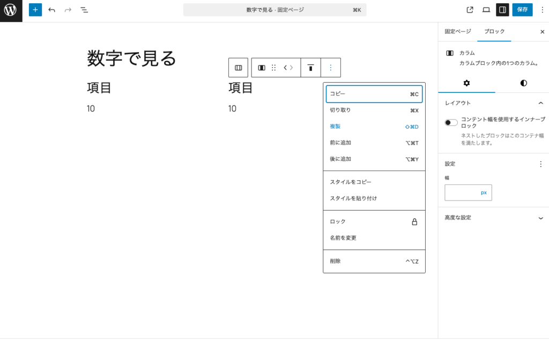Toggle the settings sidebar panel icon
The image size is (549, 340).
503,10
